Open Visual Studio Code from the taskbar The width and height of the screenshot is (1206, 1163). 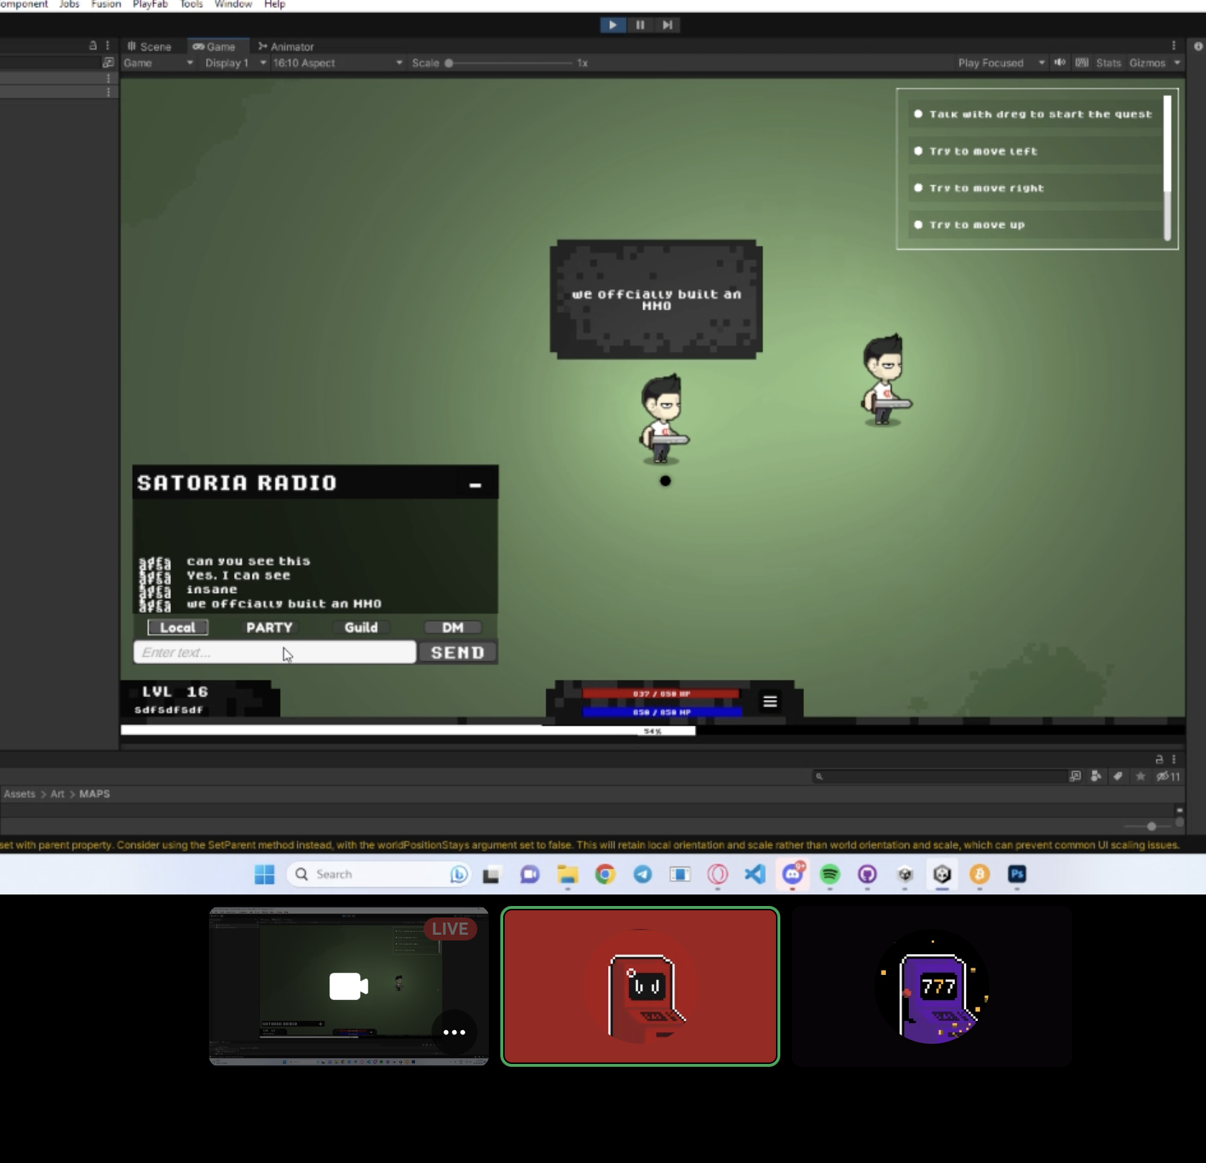point(755,874)
